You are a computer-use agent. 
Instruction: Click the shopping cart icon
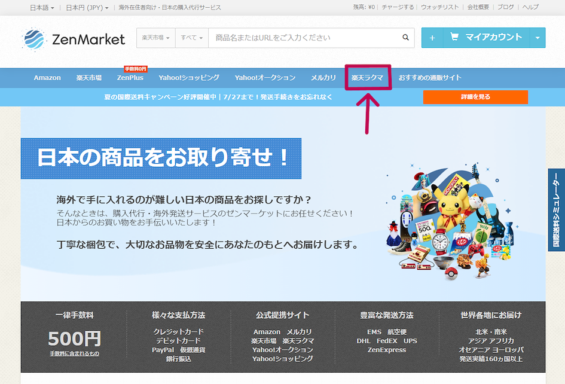point(454,36)
